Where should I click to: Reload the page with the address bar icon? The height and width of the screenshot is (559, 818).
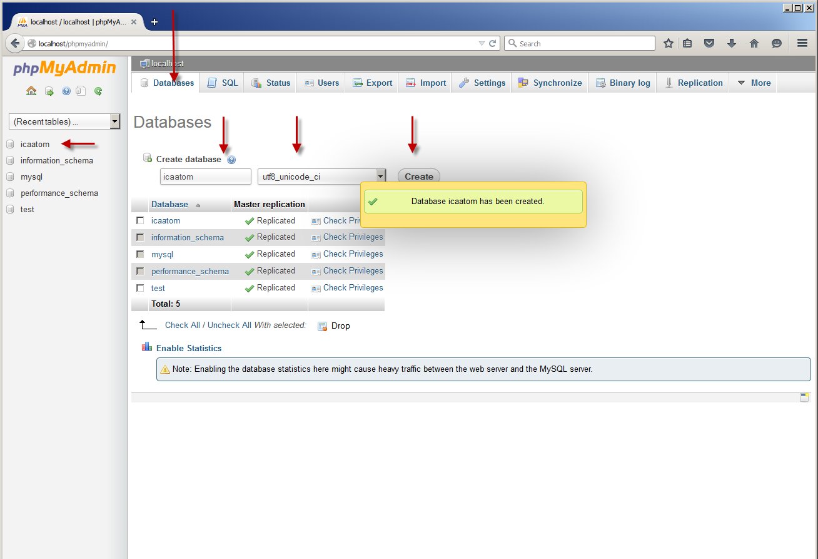(x=493, y=43)
